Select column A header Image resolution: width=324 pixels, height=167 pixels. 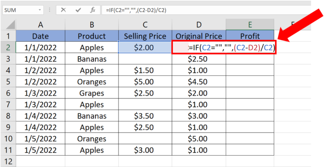click(40, 24)
